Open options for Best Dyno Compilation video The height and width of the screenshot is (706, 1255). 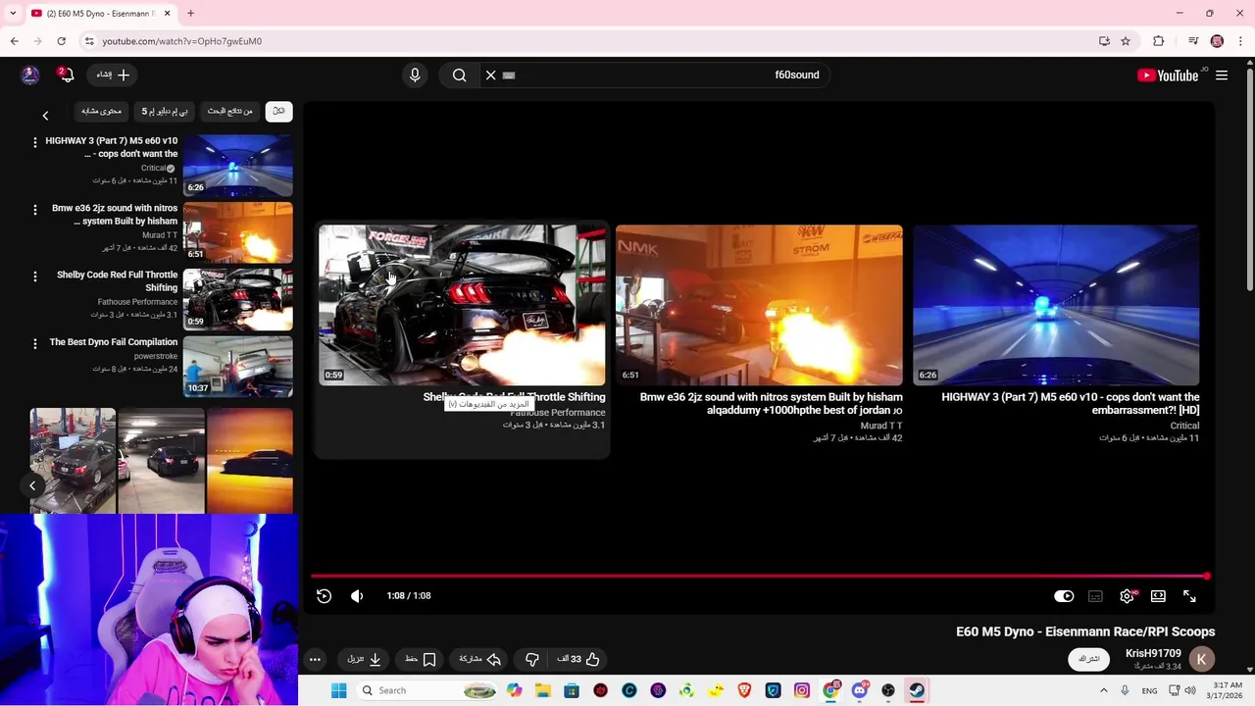pos(35,343)
